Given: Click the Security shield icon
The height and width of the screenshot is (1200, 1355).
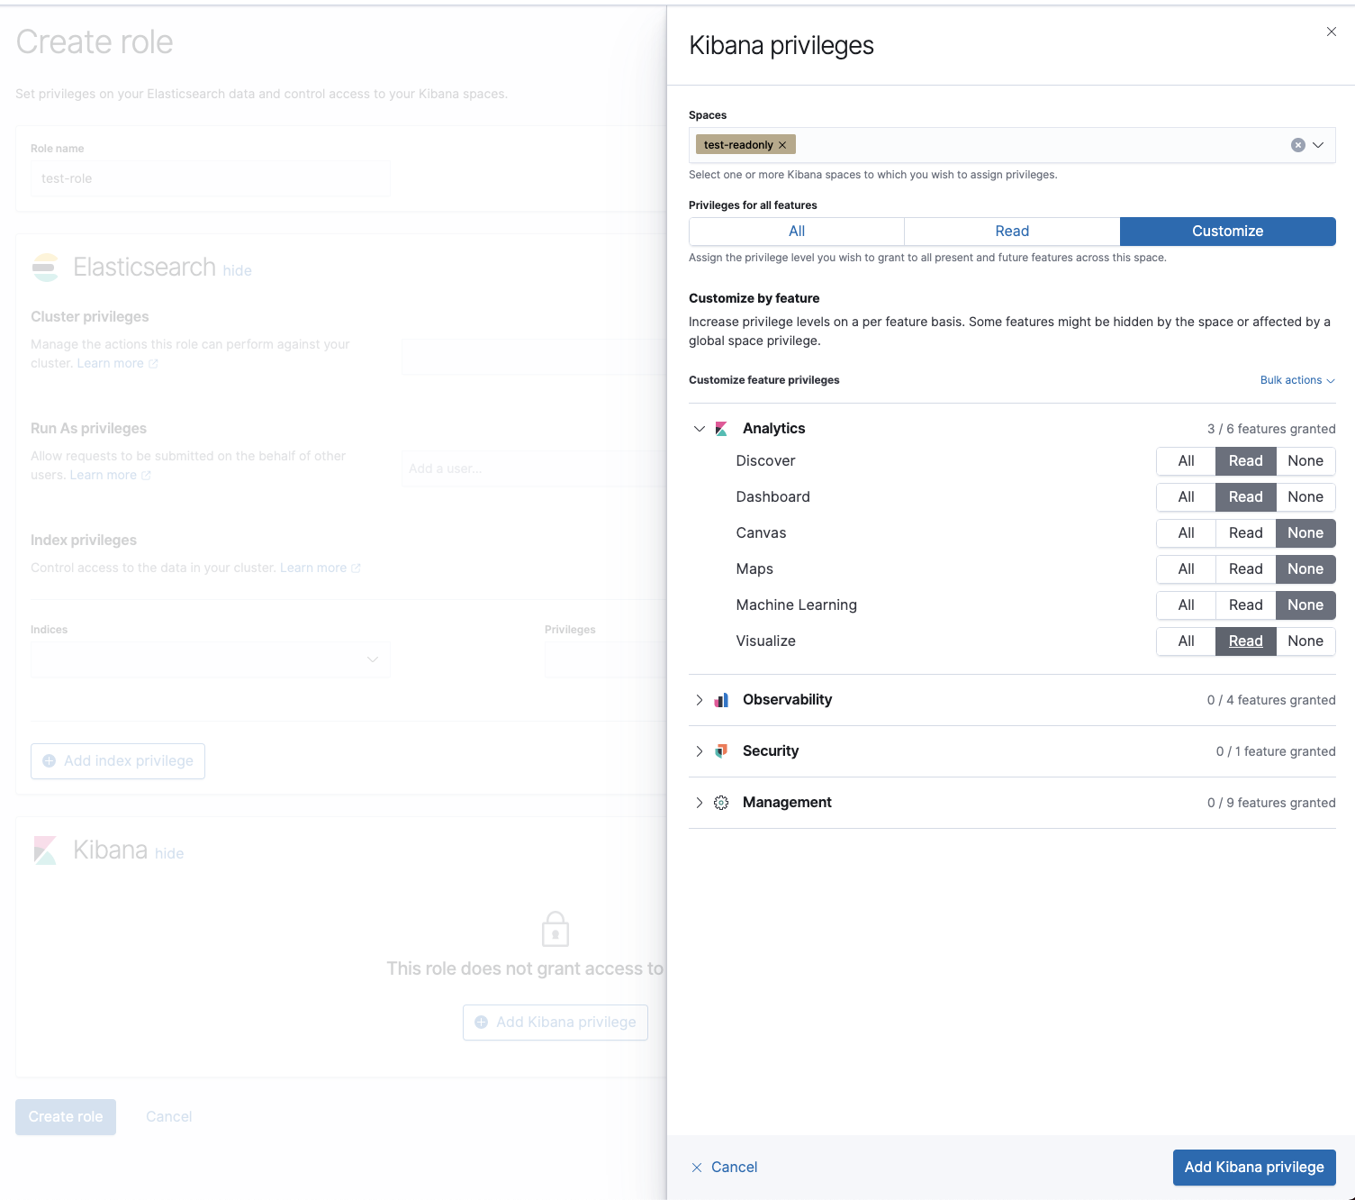Looking at the screenshot, I should [721, 751].
